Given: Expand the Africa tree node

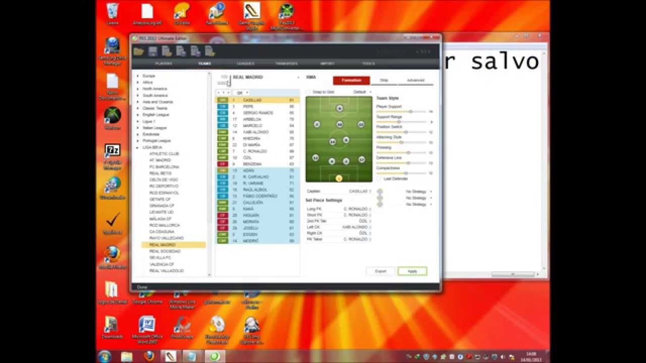Looking at the screenshot, I should [138, 82].
